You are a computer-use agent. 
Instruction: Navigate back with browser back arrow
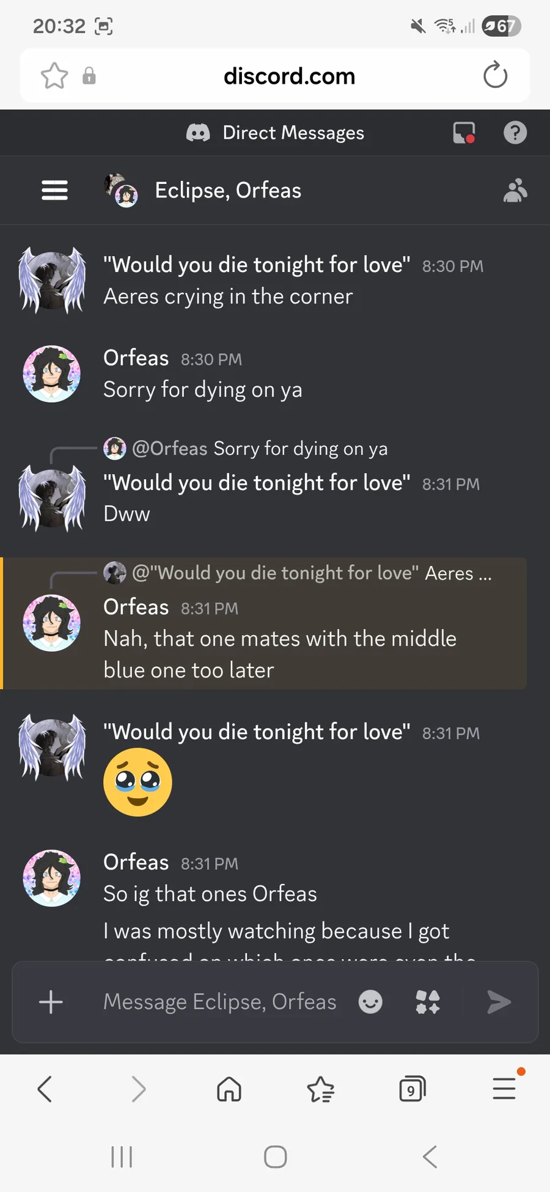click(x=45, y=1089)
